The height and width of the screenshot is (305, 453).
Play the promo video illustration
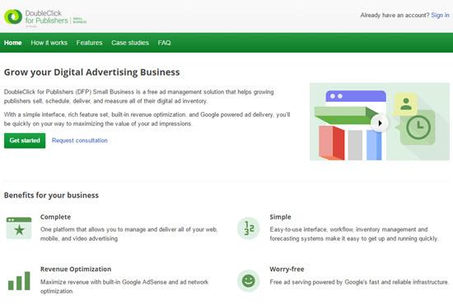[x=380, y=123]
